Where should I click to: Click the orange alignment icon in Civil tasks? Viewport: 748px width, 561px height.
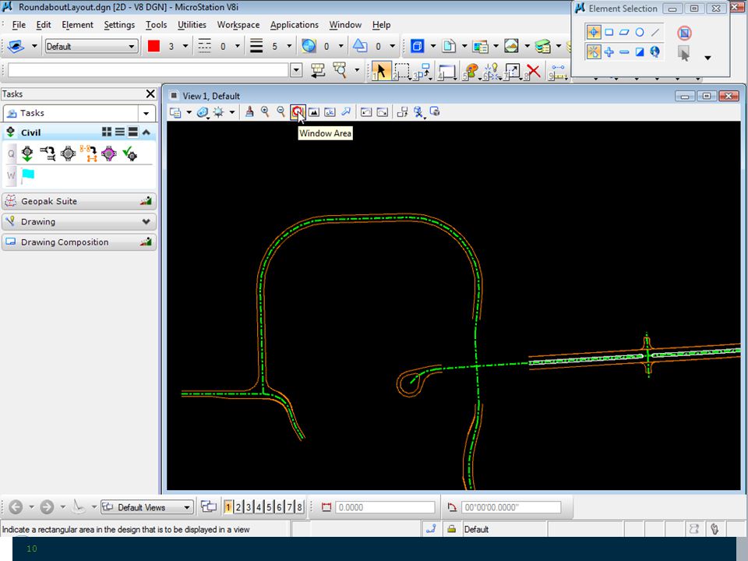[x=88, y=153]
